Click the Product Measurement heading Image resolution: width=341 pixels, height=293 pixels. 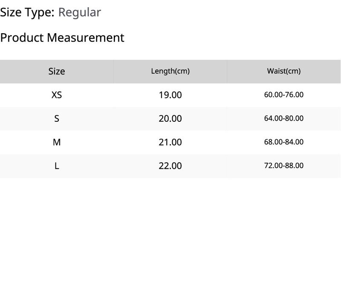coord(62,37)
